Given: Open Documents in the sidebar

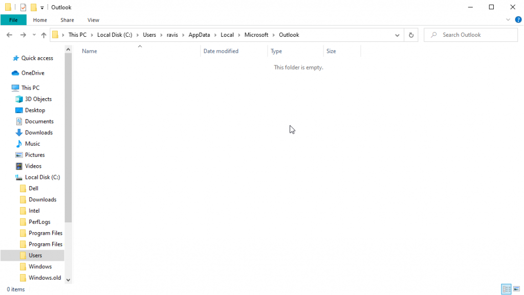Looking at the screenshot, I should [39, 122].
